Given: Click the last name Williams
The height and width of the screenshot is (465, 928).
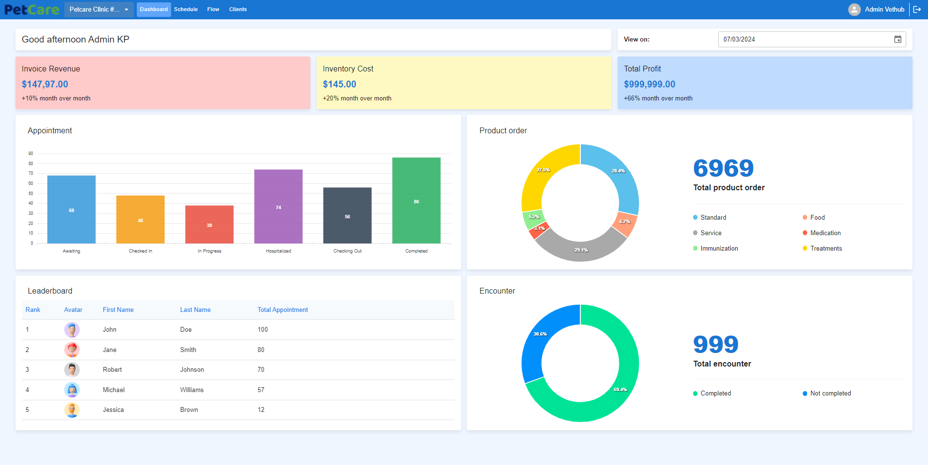Looking at the screenshot, I should [x=192, y=390].
